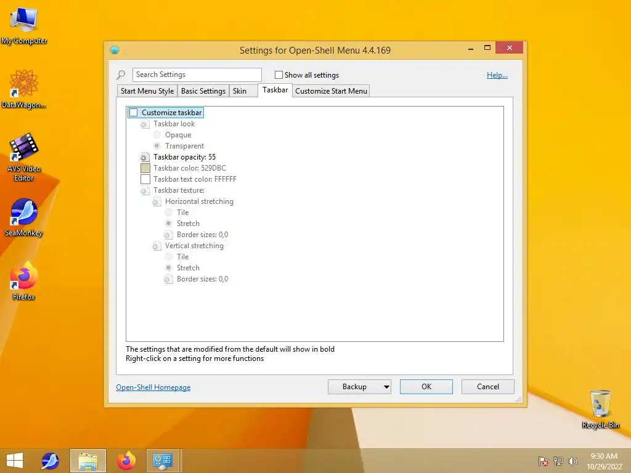Switch to Open-Shell settings taskbar button

pyautogui.click(x=163, y=461)
